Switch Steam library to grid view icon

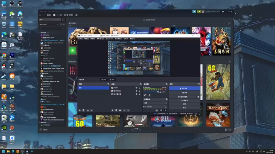[63, 20]
